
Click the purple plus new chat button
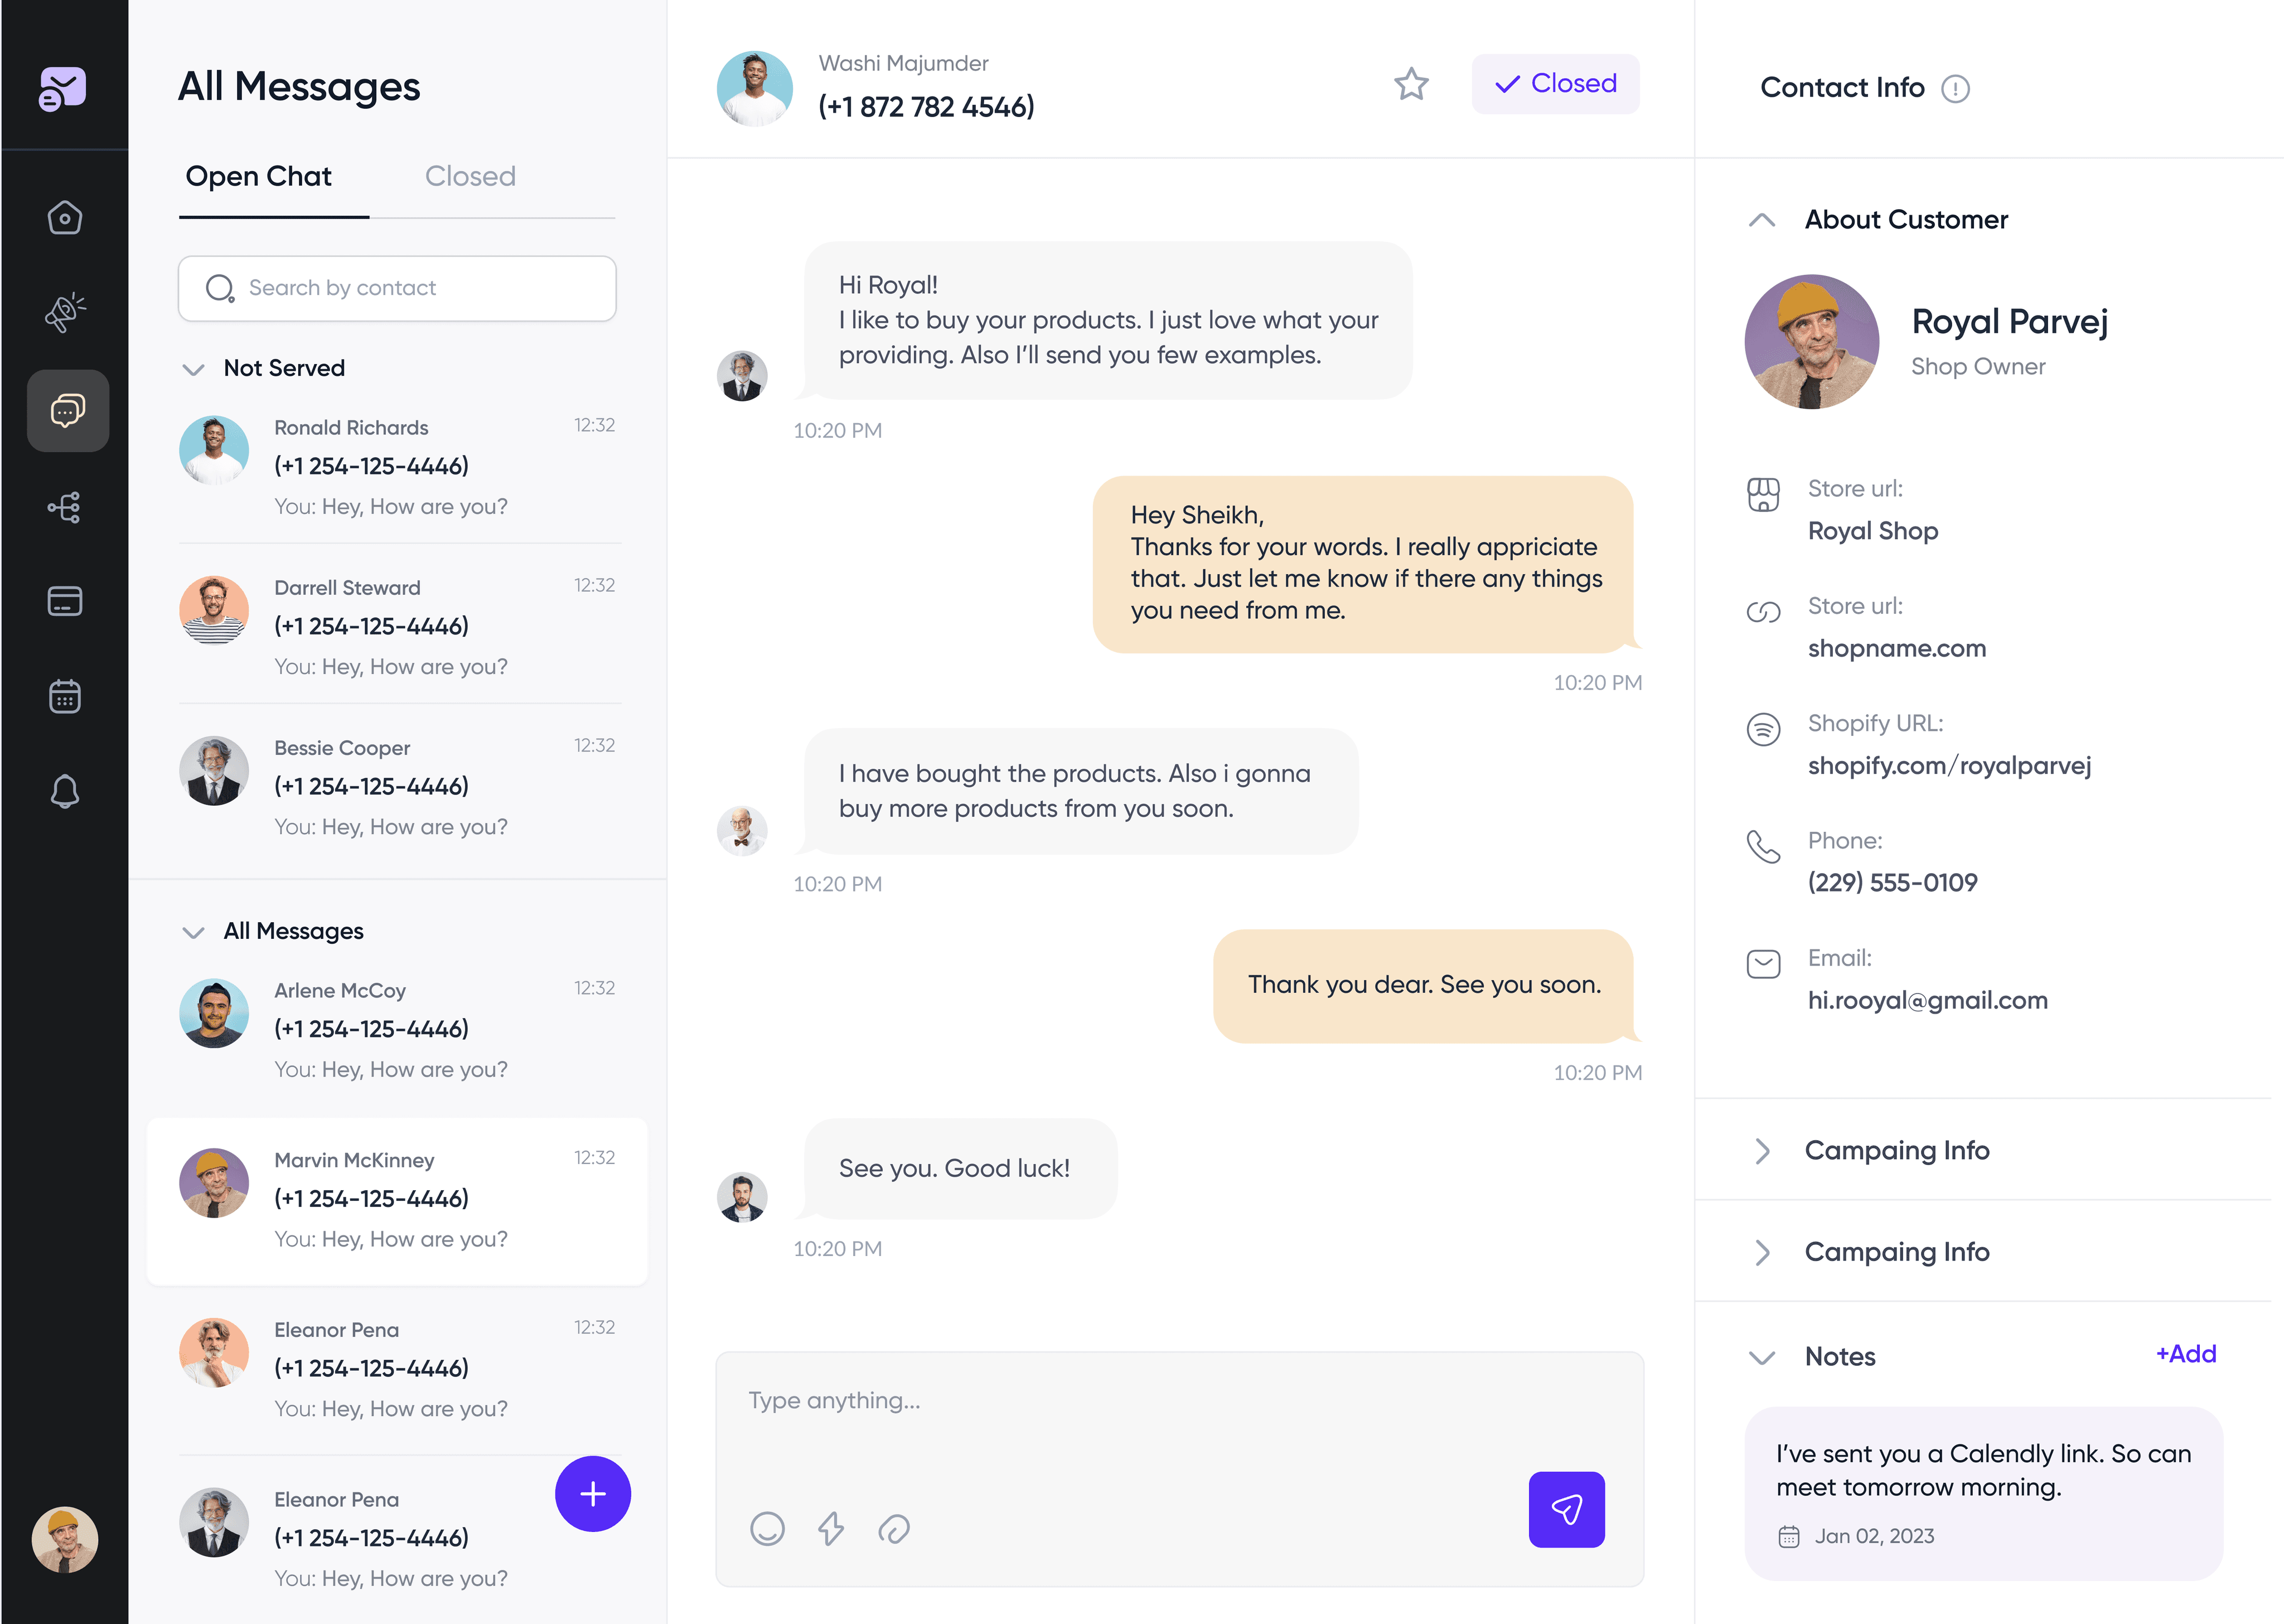593,1494
